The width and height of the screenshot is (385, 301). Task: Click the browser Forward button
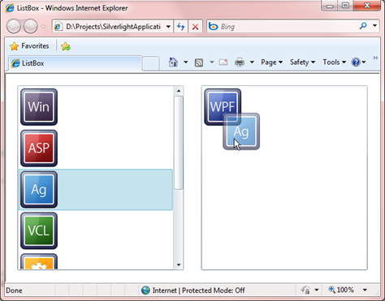[x=30, y=27]
